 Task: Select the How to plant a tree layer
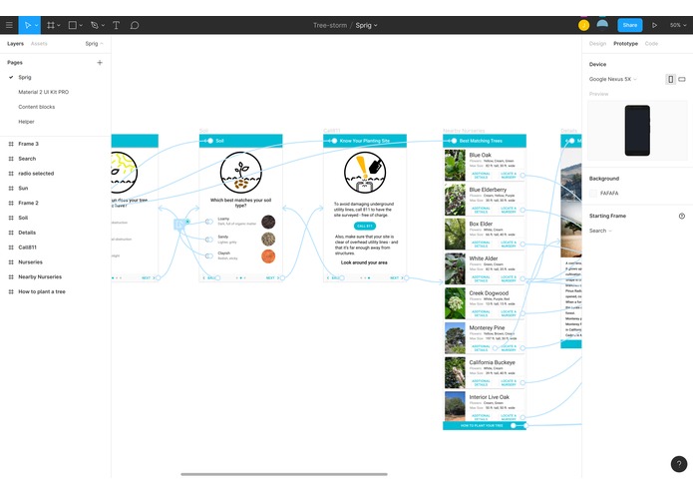click(42, 291)
